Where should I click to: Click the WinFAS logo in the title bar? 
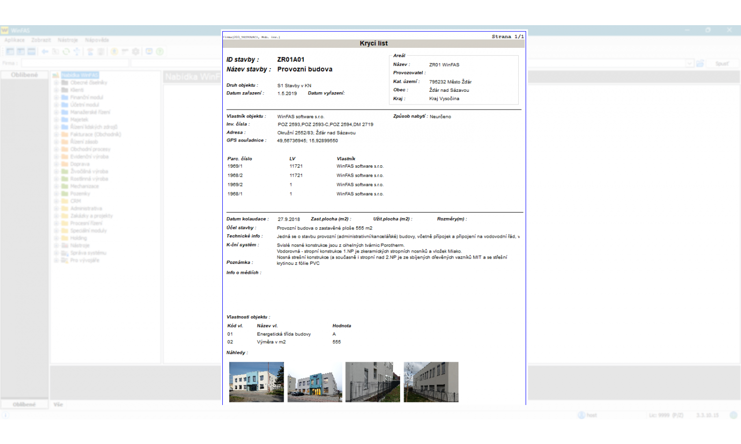click(5, 30)
